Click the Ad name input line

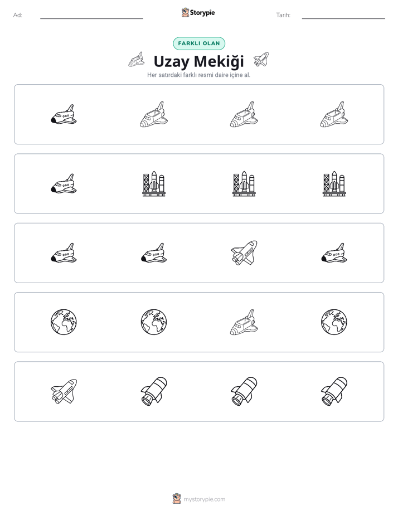pyautogui.click(x=91, y=16)
